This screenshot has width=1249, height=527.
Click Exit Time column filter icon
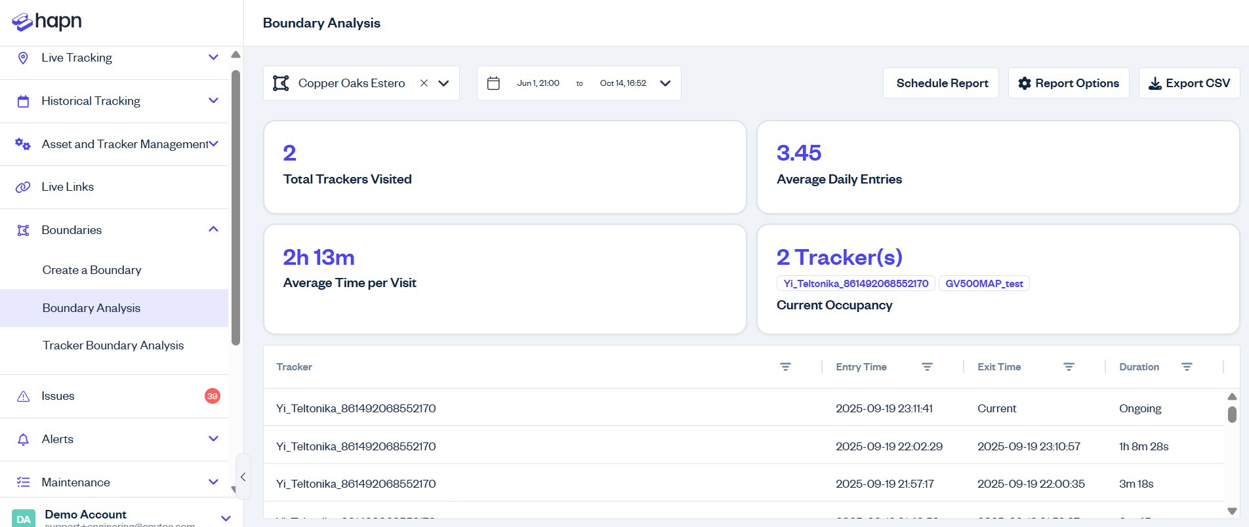pos(1069,367)
